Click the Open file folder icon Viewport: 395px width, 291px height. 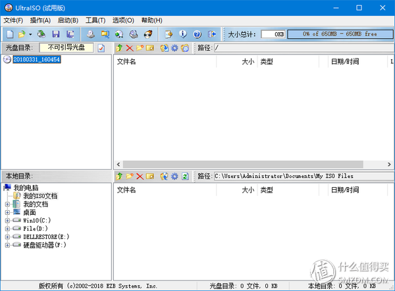(22, 34)
